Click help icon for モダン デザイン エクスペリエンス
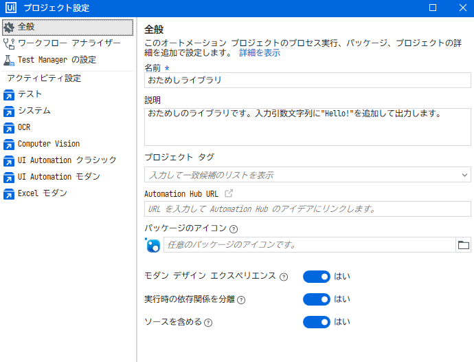This screenshot has height=362, width=474. 284,277
